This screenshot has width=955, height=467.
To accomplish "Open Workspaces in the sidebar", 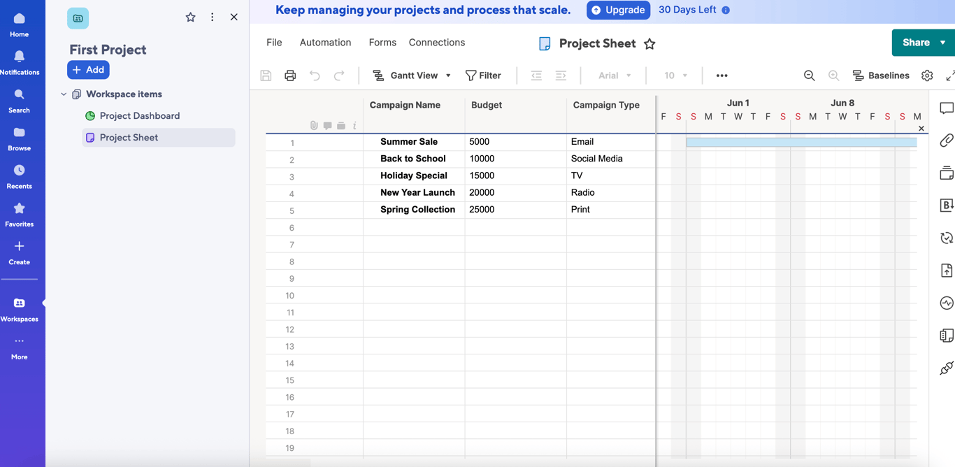I will [x=19, y=309].
